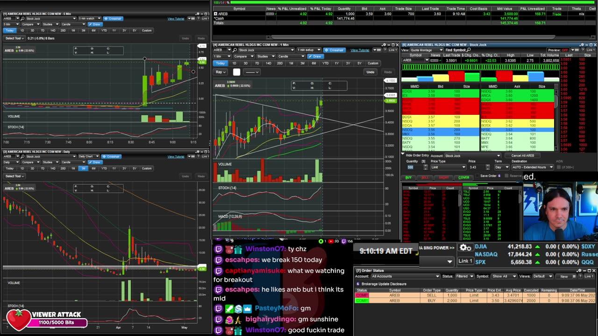The image size is (598, 336).
Task: Click the Save Order info icon
Action: (x=499, y=176)
